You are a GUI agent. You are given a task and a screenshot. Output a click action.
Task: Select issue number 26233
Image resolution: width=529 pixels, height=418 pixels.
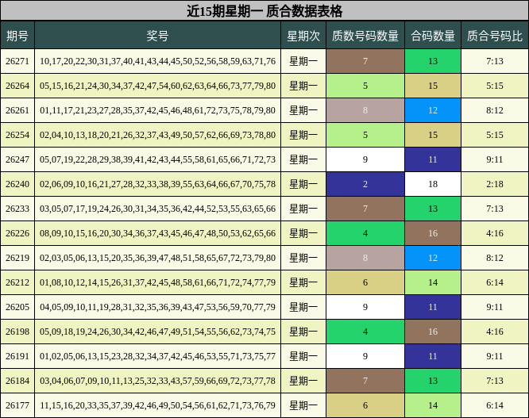click(x=17, y=209)
